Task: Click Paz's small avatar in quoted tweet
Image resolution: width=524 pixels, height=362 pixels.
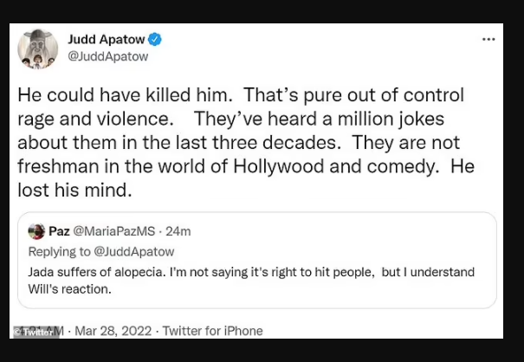Action: (36, 231)
